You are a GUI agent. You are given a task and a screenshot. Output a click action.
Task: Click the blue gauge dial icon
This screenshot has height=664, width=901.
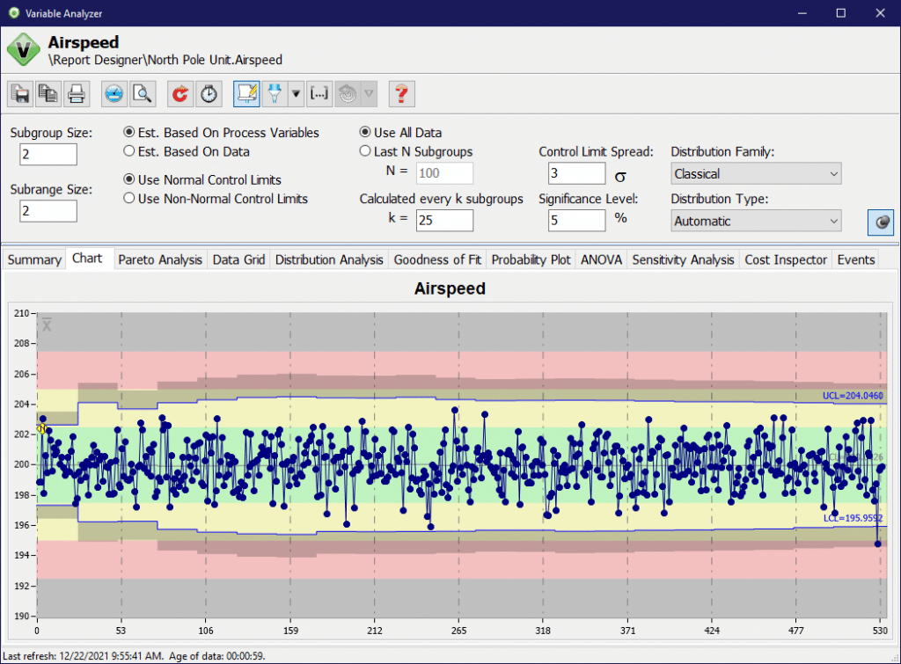click(114, 93)
